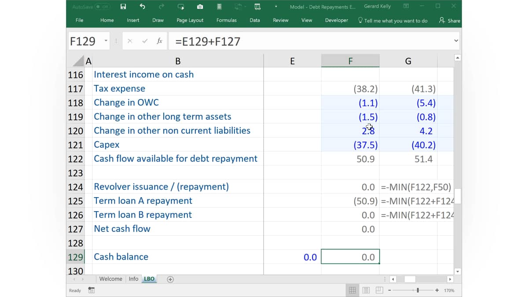Open the File menu

coord(80,20)
